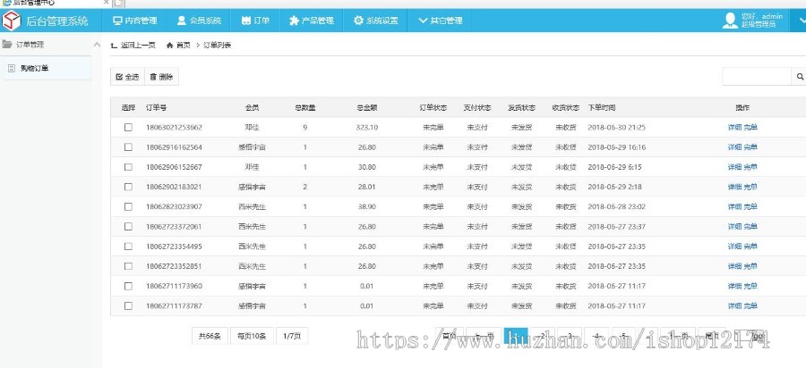The width and height of the screenshot is (806, 368).
Task: Open 详细 for order 18062823023907
Action: click(x=734, y=206)
